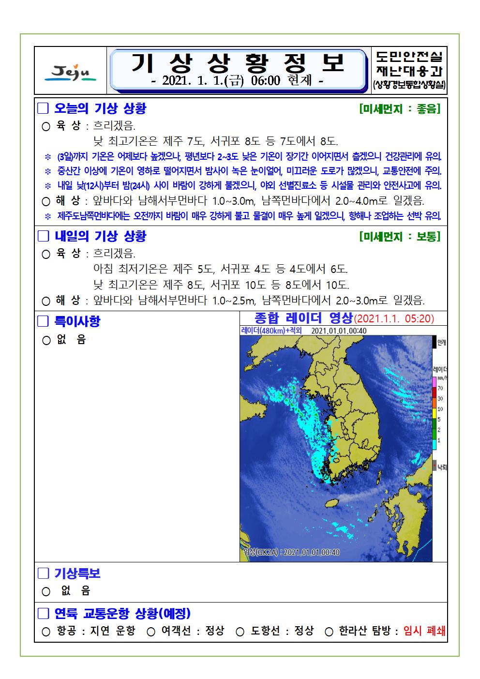Screen dimensions: 480x679
Task: Click the '특이사항' heading
Action: pyautogui.click(x=77, y=321)
